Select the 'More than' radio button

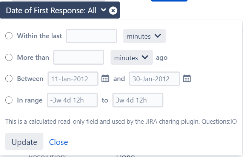pos(9,58)
